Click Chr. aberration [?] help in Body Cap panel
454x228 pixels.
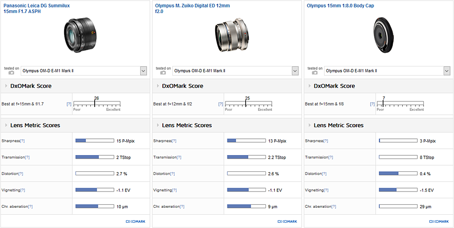(334, 207)
